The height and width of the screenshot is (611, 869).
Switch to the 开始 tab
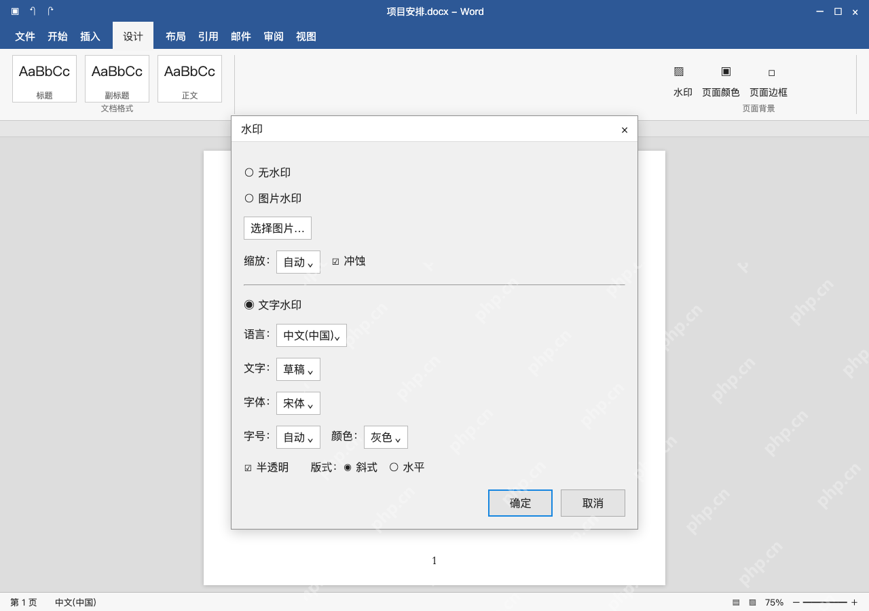58,36
